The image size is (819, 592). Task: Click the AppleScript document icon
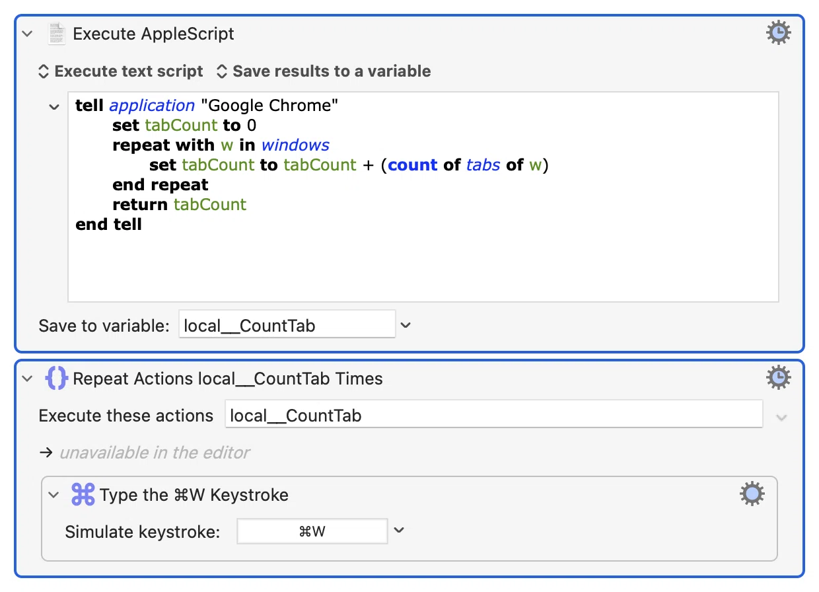[x=57, y=34]
